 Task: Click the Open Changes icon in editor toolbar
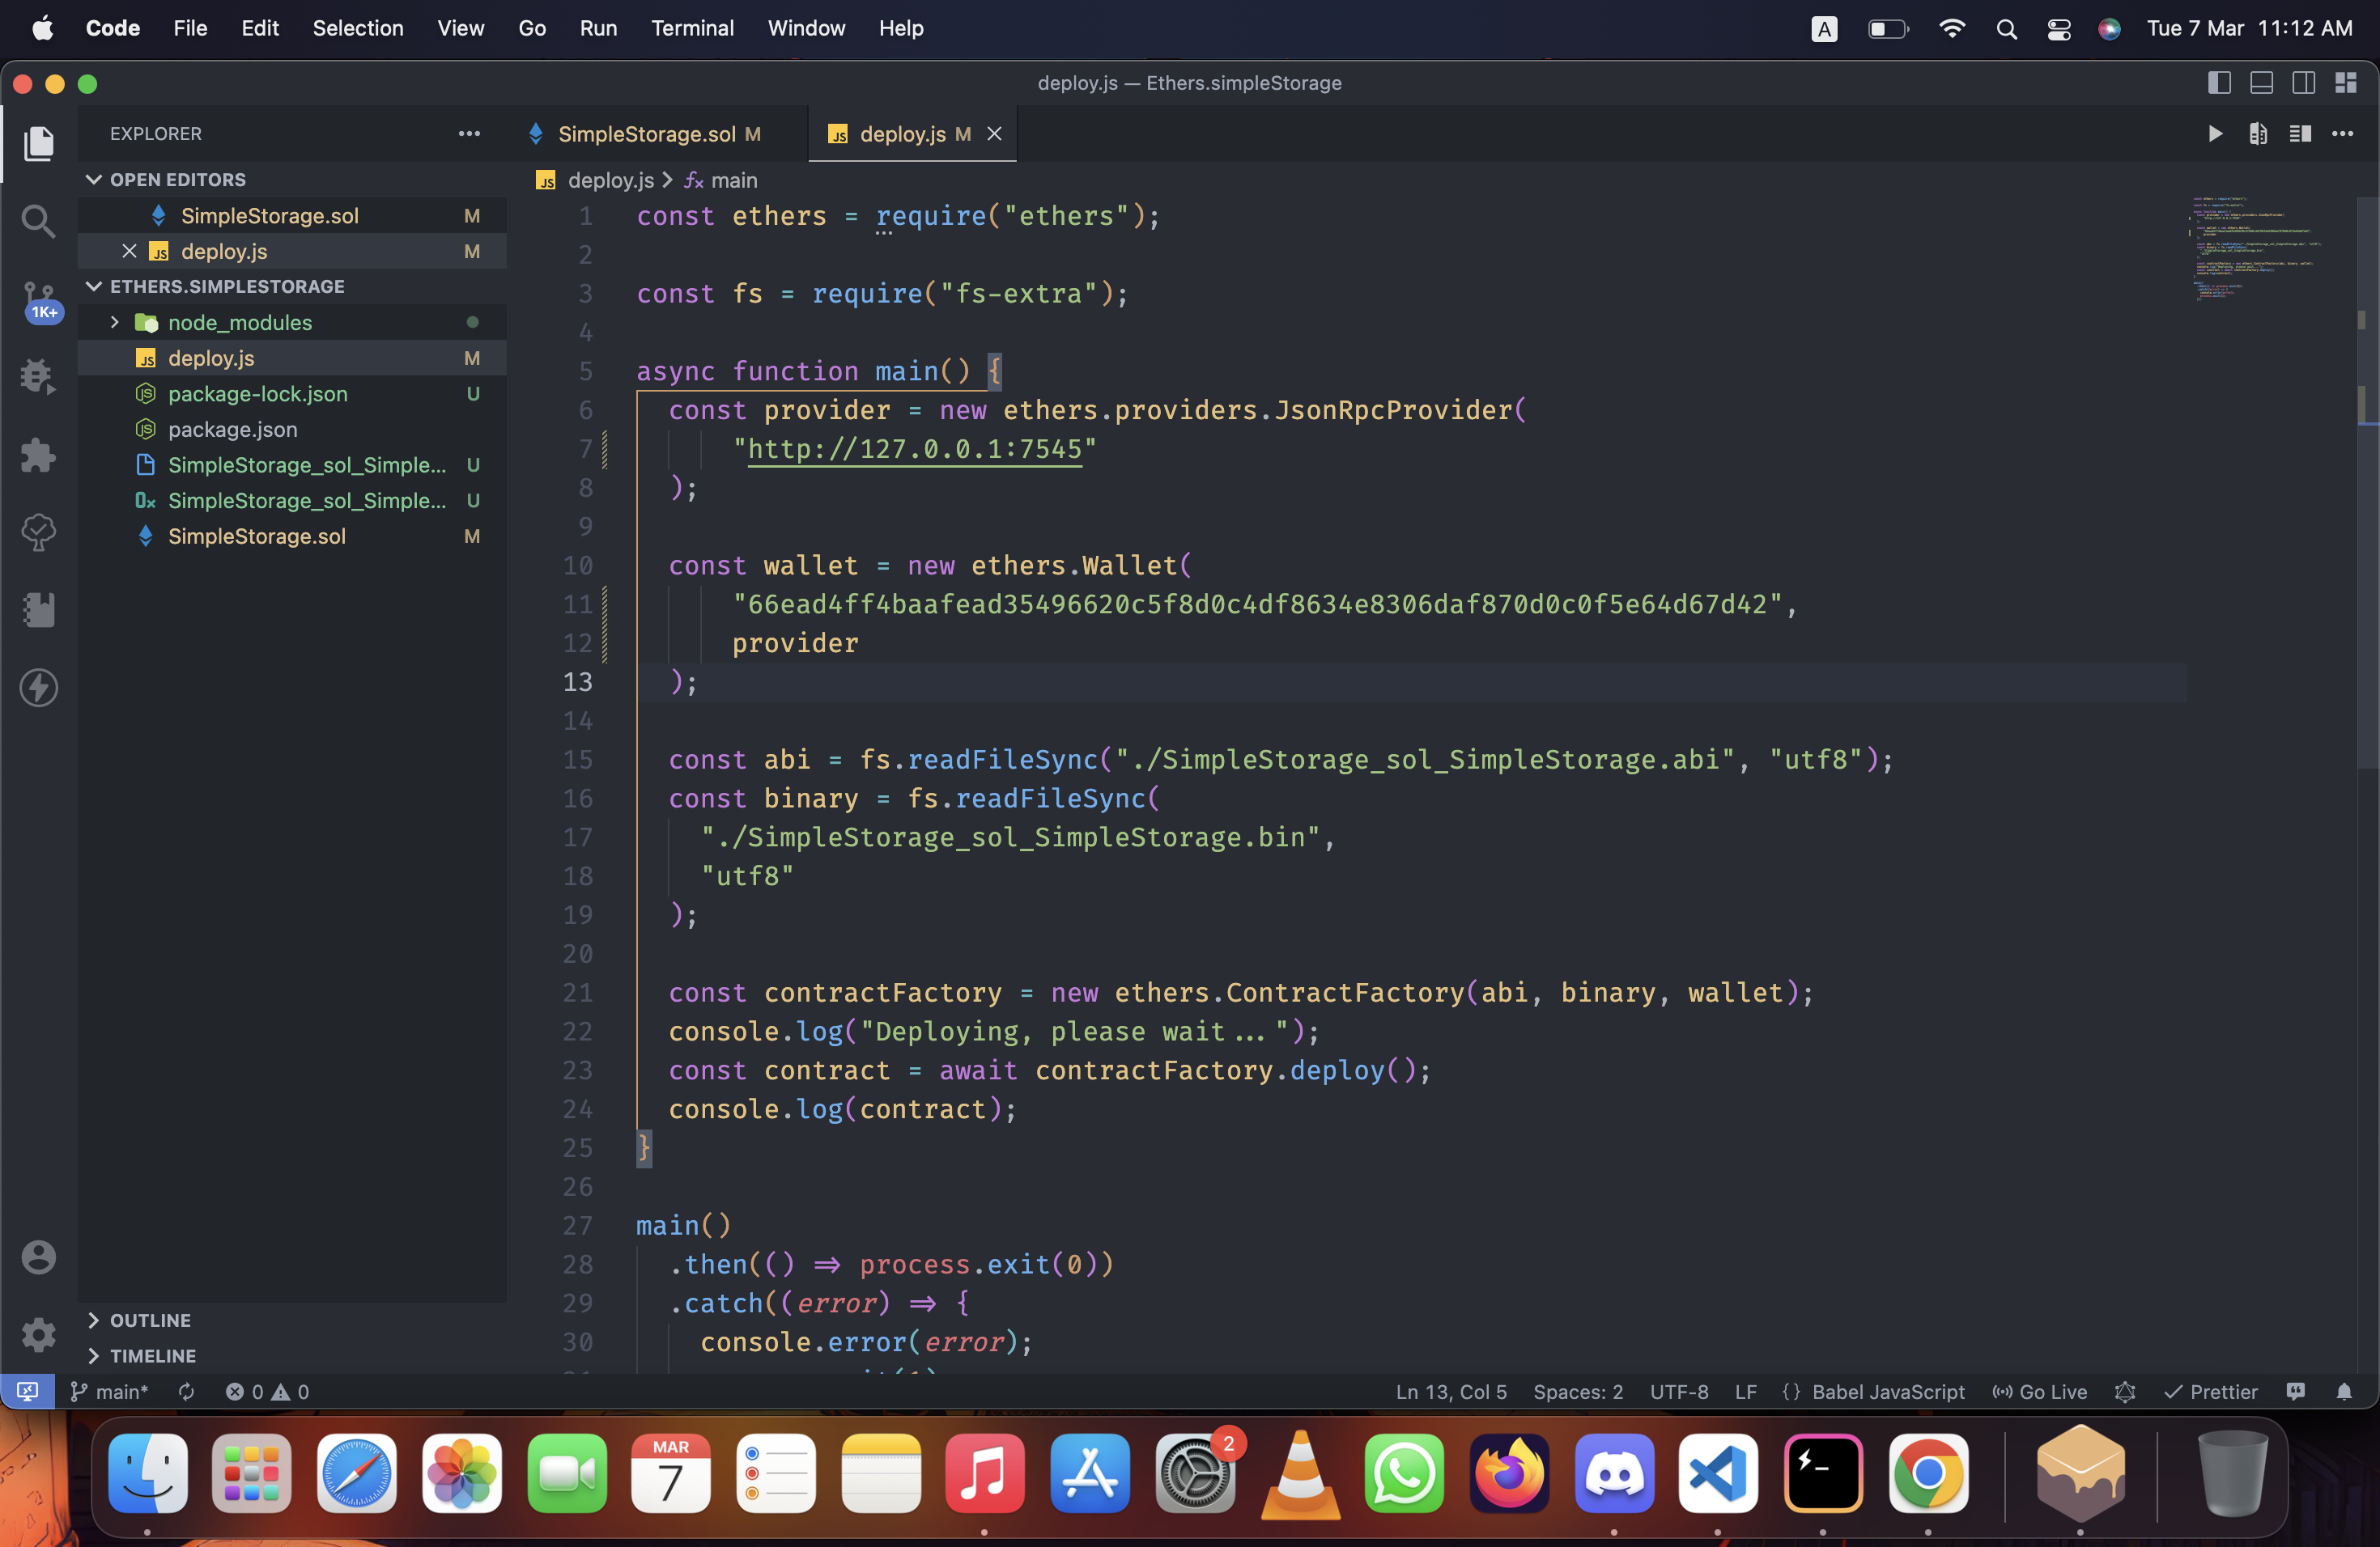click(x=2258, y=134)
